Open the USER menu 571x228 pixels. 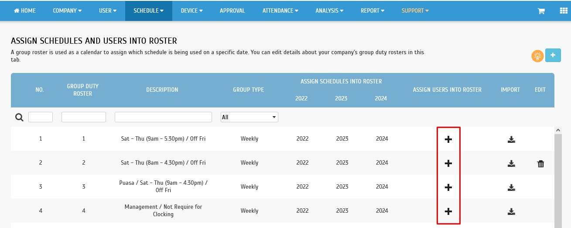click(108, 10)
